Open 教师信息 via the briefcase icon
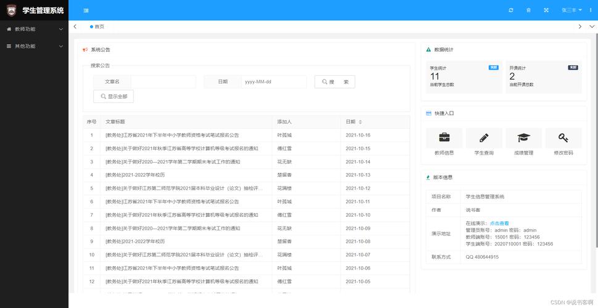The width and height of the screenshot is (598, 308). (x=444, y=137)
